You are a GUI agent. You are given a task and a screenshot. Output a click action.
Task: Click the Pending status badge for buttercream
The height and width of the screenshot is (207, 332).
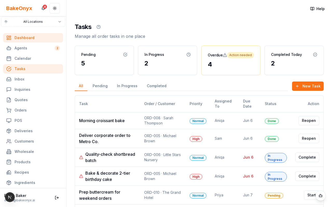coord(274,196)
